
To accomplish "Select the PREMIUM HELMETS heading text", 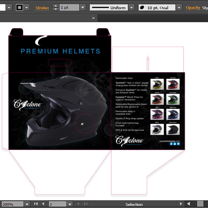I will [x=60, y=51].
